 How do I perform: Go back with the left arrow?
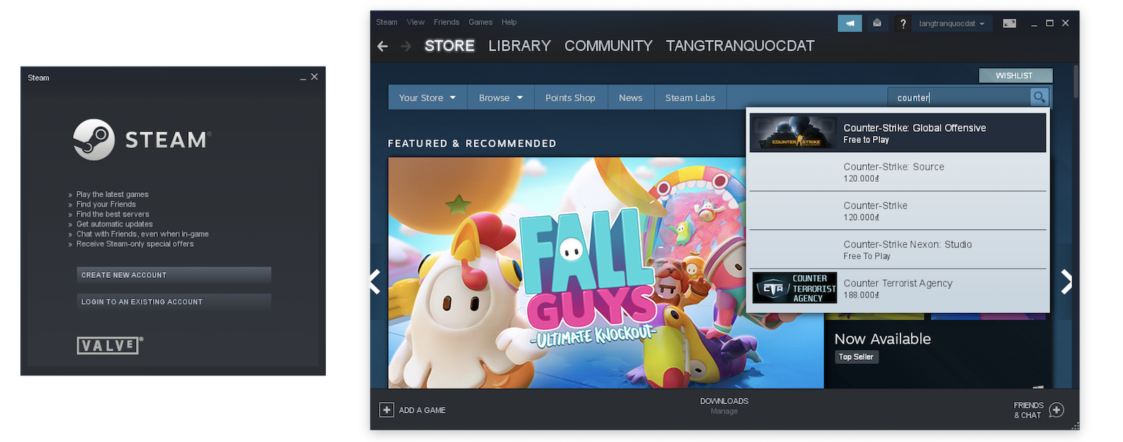[x=383, y=46]
